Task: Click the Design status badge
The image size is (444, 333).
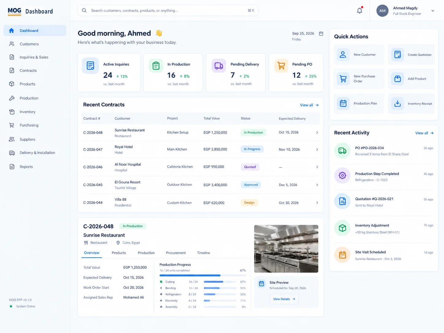Action: (x=249, y=203)
